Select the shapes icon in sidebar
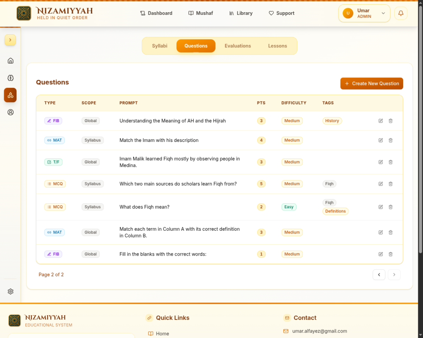 (10, 95)
